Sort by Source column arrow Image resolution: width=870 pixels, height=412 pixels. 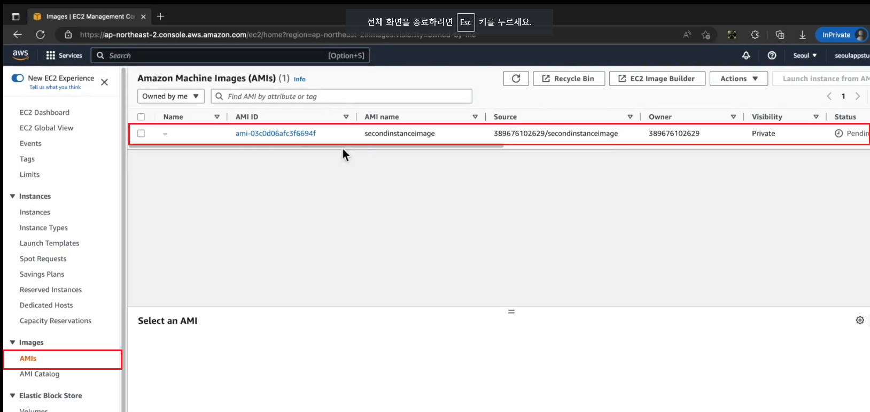click(x=630, y=117)
